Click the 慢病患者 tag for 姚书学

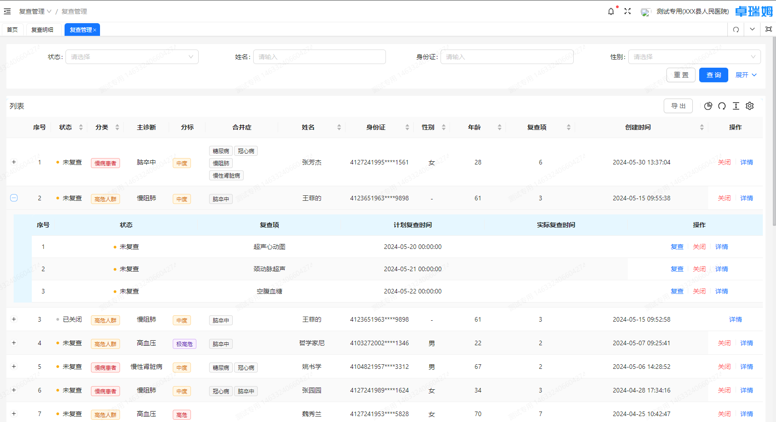[105, 367]
